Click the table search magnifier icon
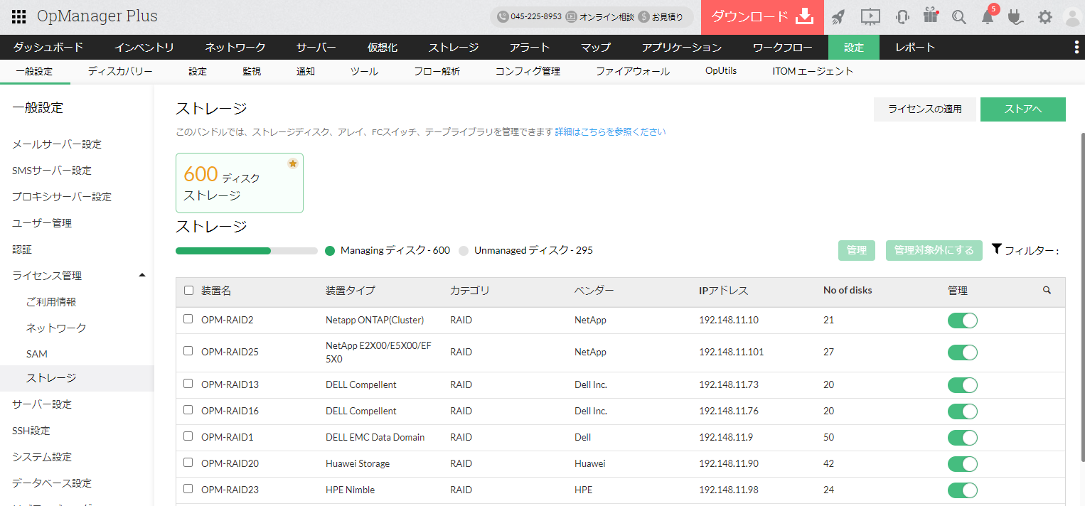The width and height of the screenshot is (1085, 506). (1047, 290)
